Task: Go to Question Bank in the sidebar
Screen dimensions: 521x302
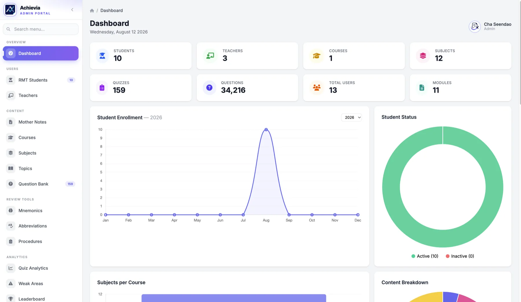Action: (x=41, y=184)
